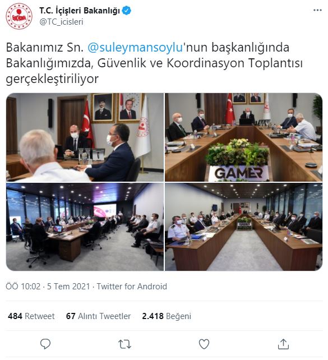Viewport: 328px width, 360px height.
Task: Click the Twitter for Android source label
Action: [x=132, y=287]
